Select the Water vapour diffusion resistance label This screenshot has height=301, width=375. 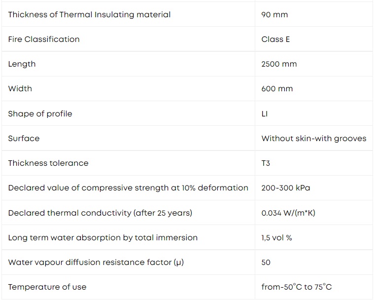pyautogui.click(x=96, y=263)
